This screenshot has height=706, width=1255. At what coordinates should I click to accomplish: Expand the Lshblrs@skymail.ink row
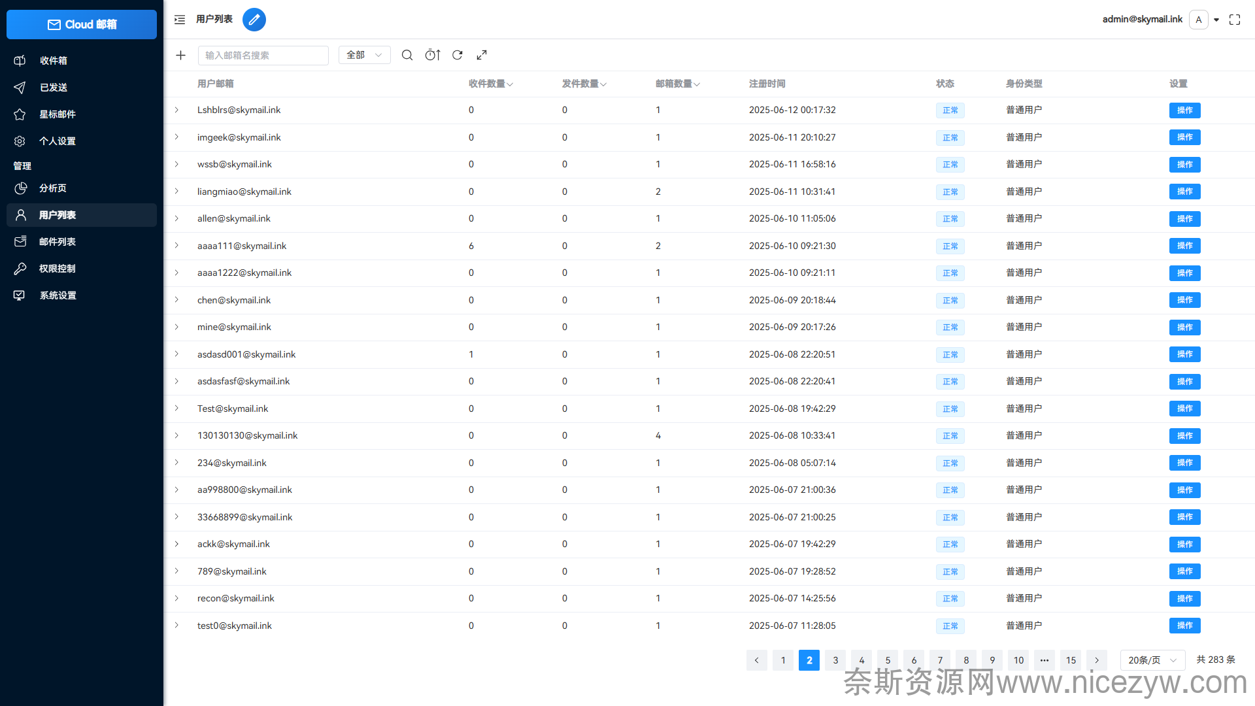coord(176,110)
